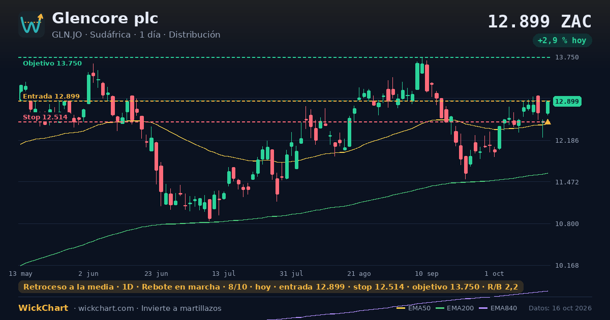
Task: Click the Retroceso a la media signal banner
Action: click(x=271, y=287)
